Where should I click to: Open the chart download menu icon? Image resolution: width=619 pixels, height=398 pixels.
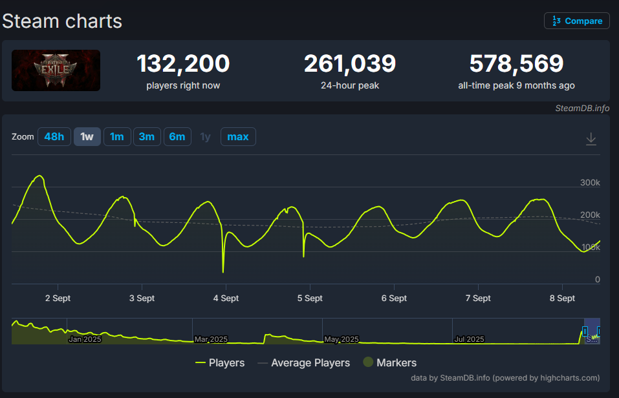[591, 139]
